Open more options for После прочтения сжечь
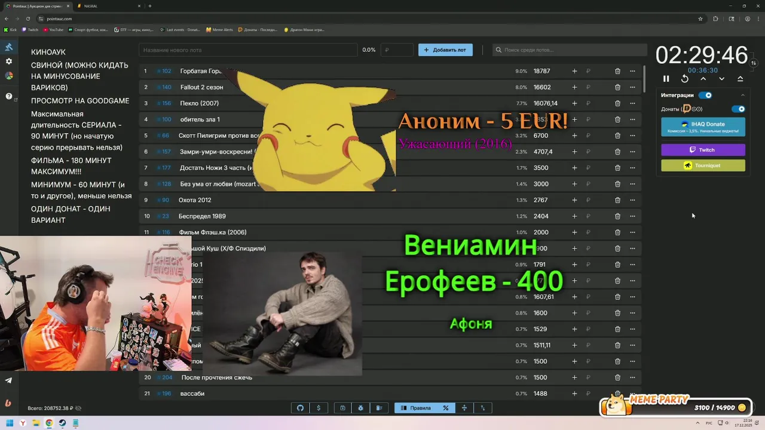The image size is (765, 430). point(632,377)
